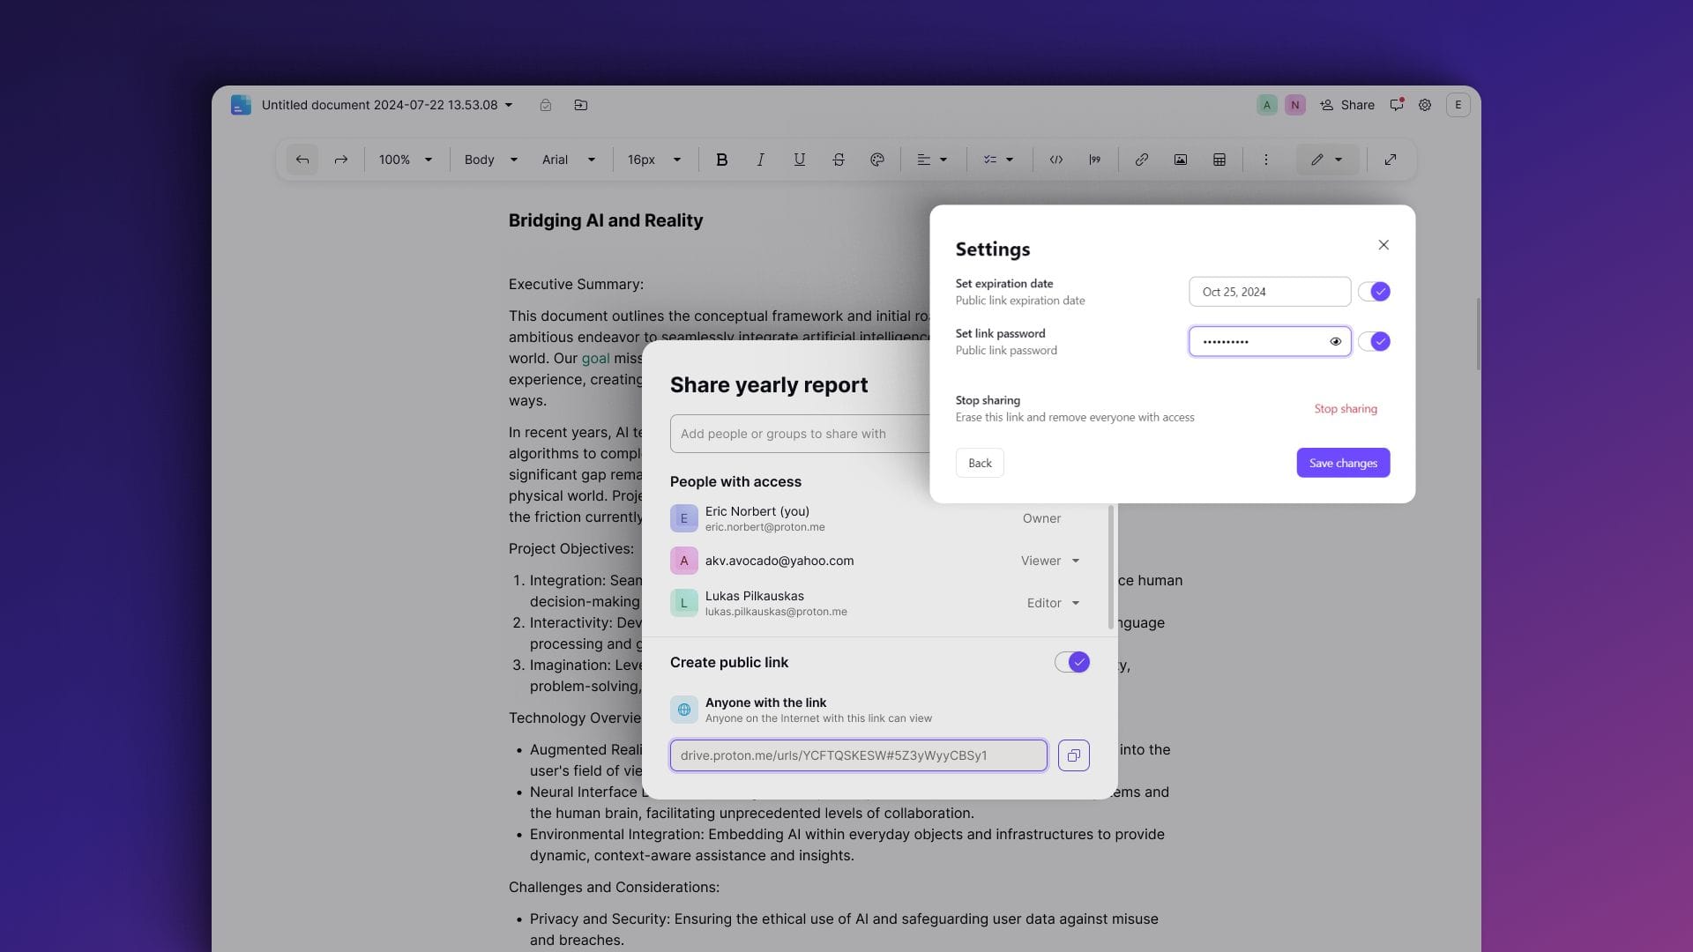Turn off the Set expiration date switch

(x=1374, y=291)
